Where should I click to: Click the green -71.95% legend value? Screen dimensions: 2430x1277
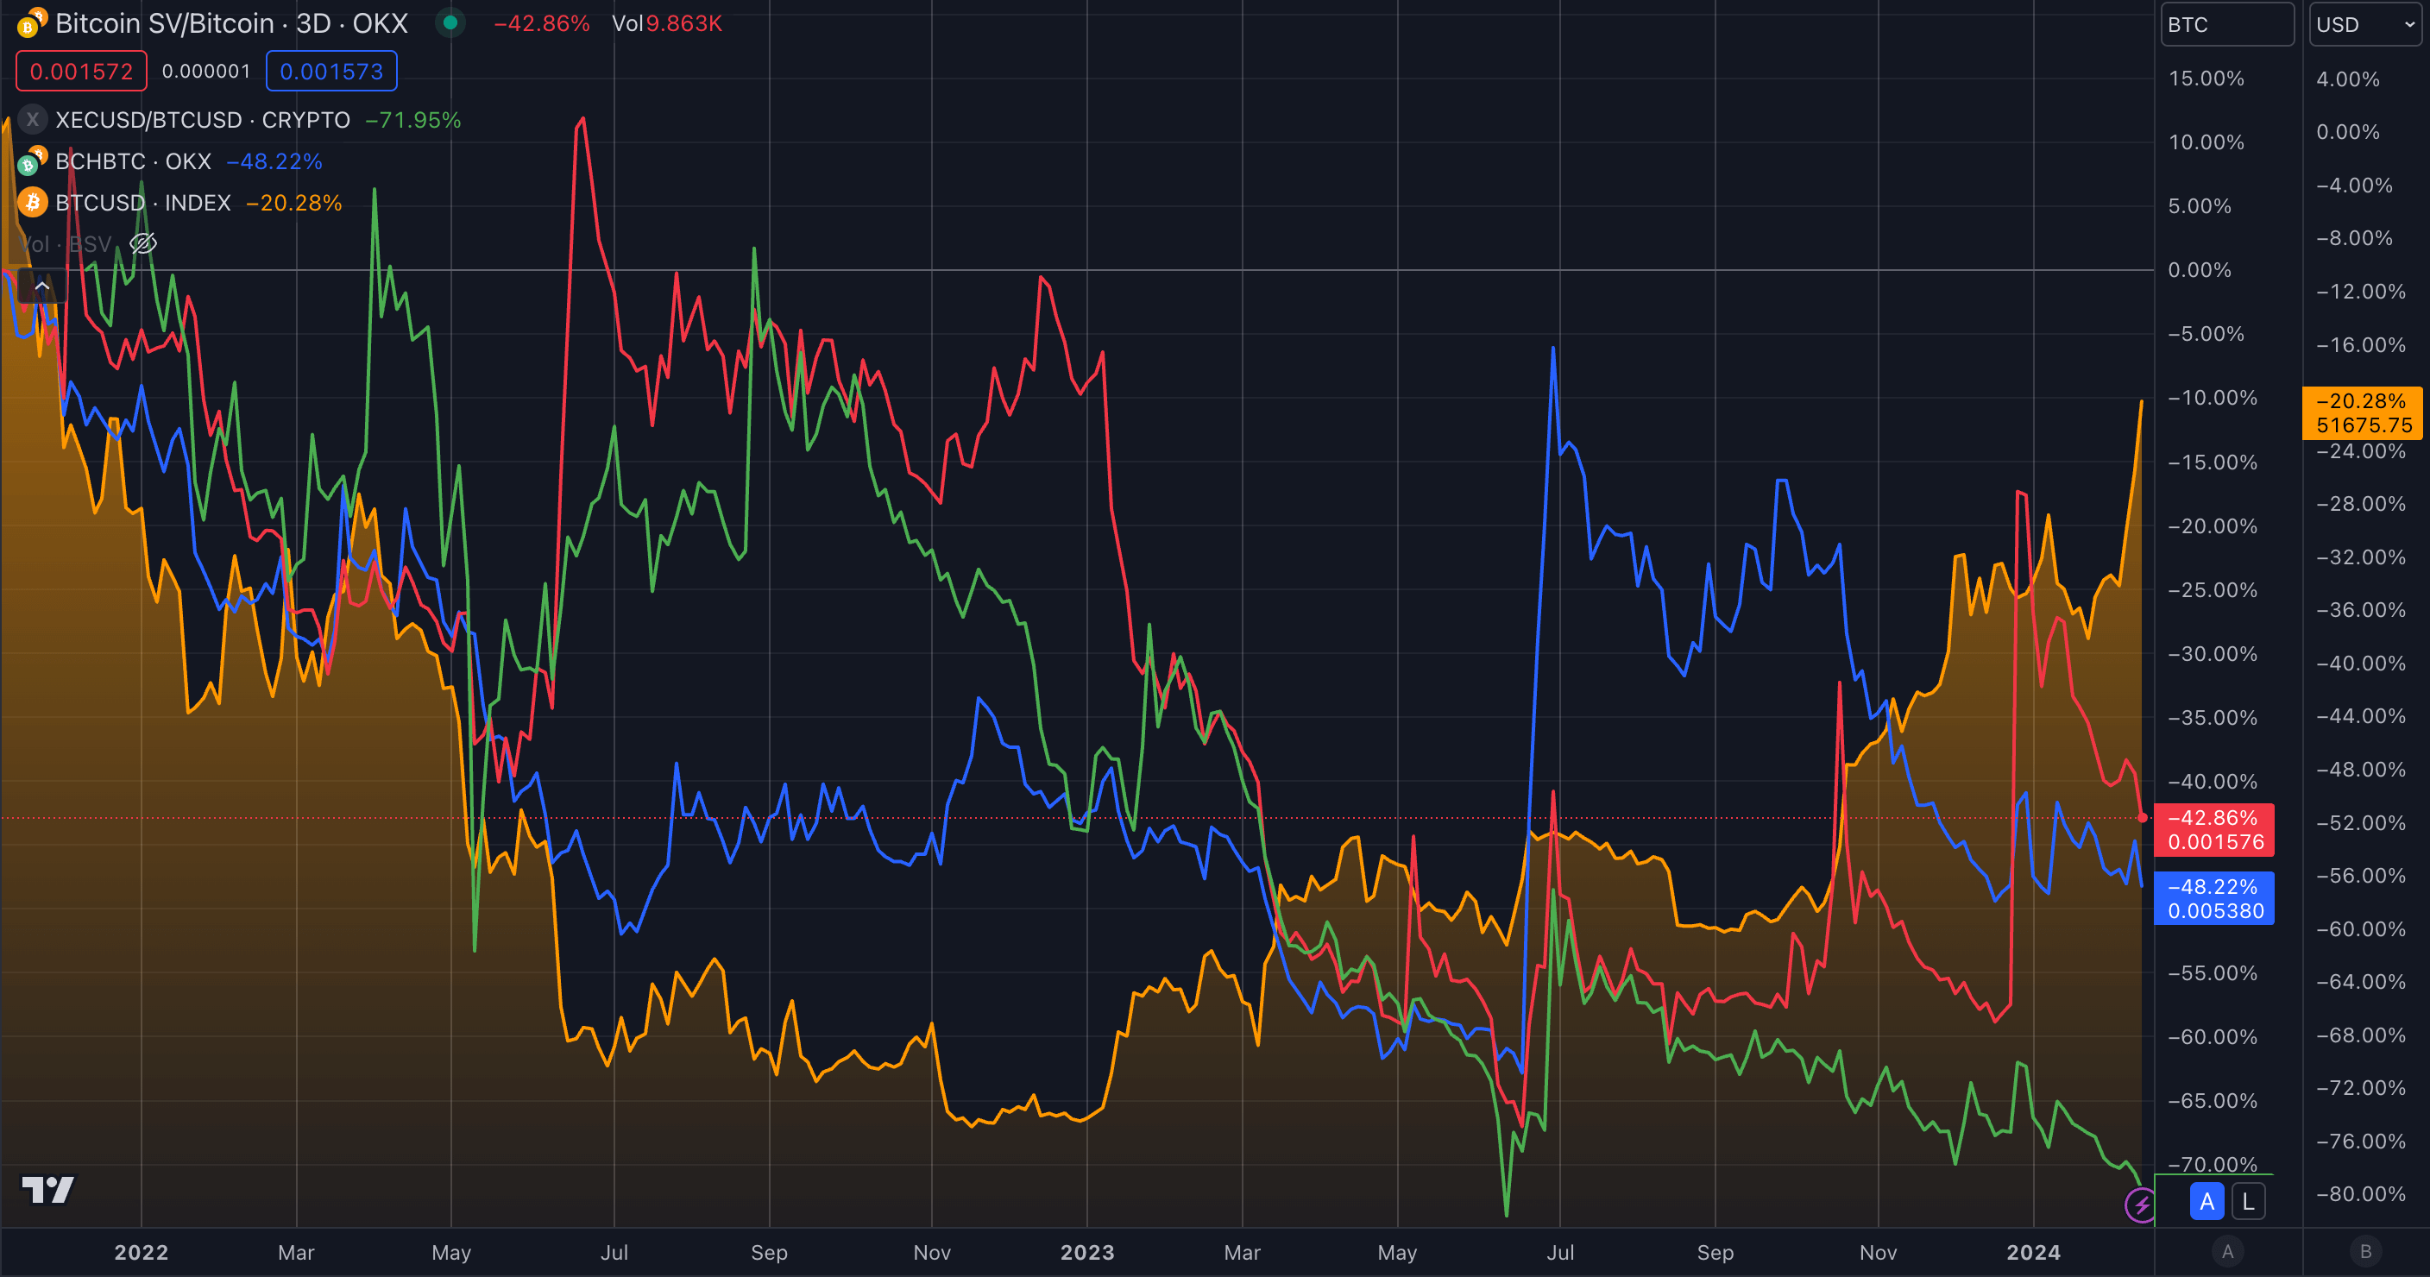tap(413, 121)
